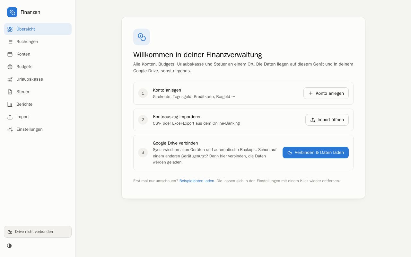411x257 pixels.
Task: Click the Import upload icon in sidebar
Action: coord(10,117)
